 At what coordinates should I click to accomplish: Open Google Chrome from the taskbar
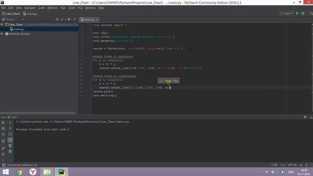pyautogui.click(x=19, y=172)
